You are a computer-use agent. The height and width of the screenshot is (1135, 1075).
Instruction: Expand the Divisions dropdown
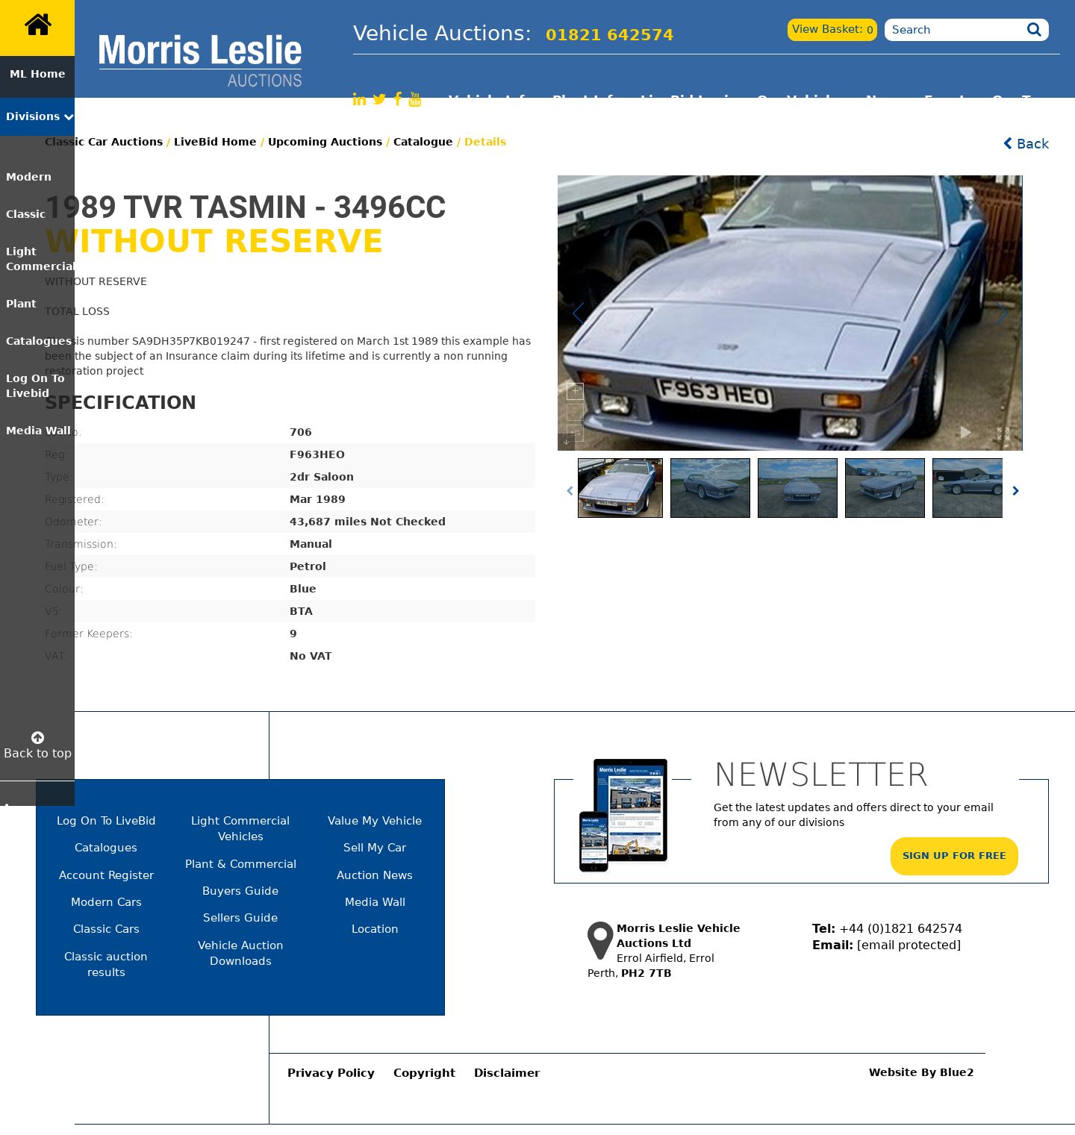point(37,116)
